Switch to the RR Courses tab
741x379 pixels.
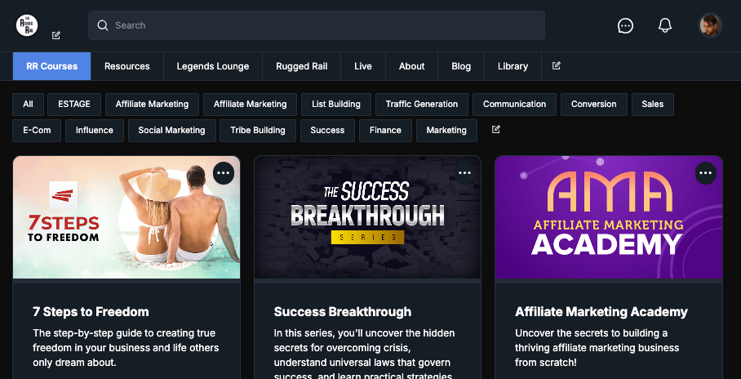click(x=52, y=66)
